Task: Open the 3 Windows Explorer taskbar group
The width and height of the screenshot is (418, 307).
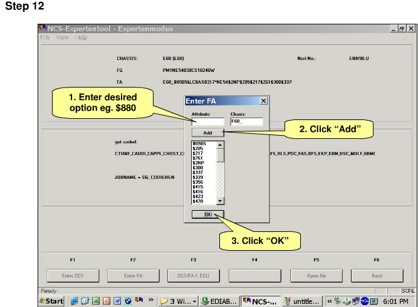Action: point(179,301)
